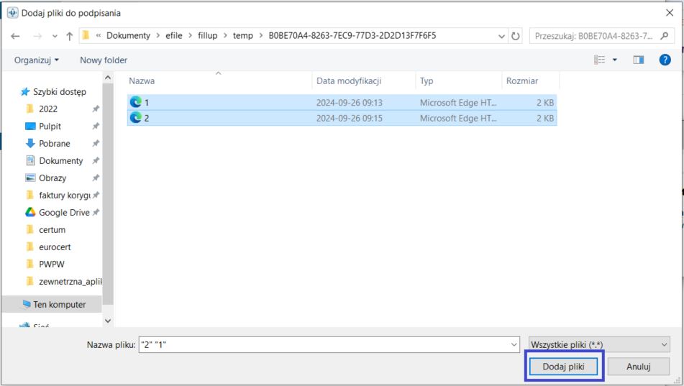Image resolution: width=684 pixels, height=386 pixels.
Task: Click fillup in the address breadcrumb
Action: [208, 36]
